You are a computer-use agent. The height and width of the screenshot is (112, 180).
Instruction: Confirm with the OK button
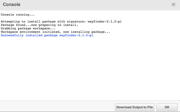167,107
